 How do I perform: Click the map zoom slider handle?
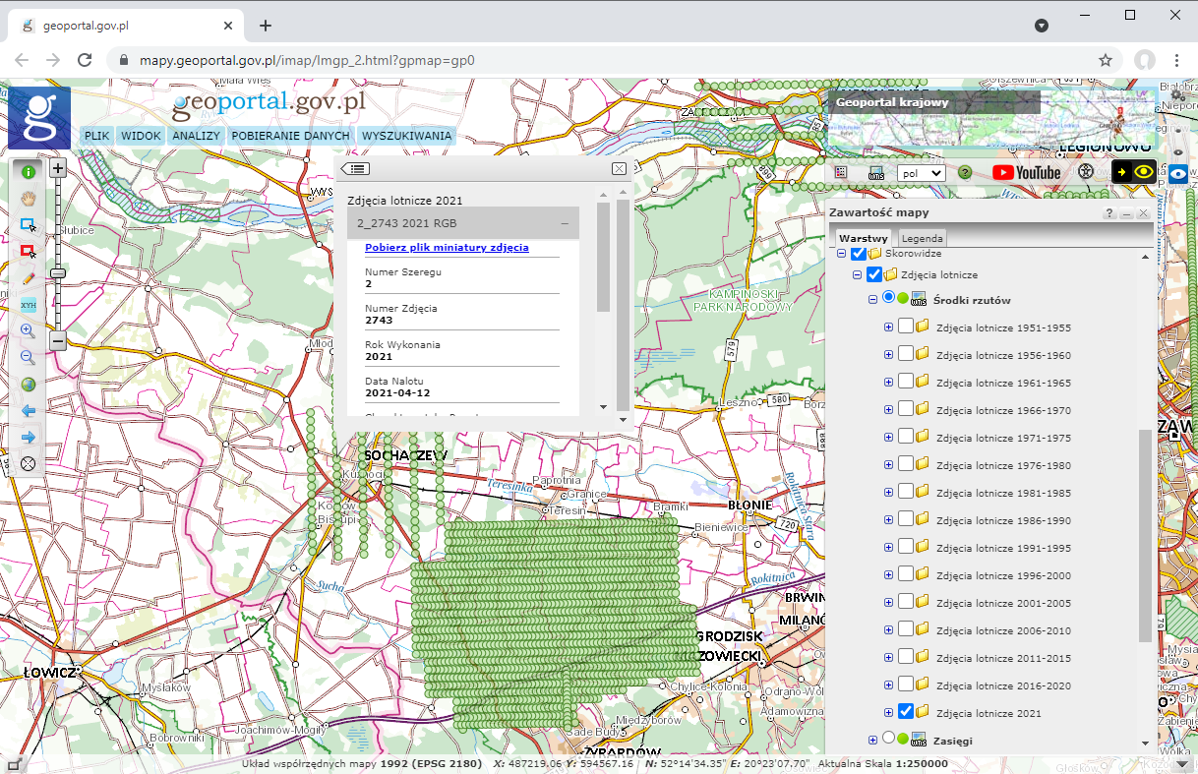coord(58,272)
